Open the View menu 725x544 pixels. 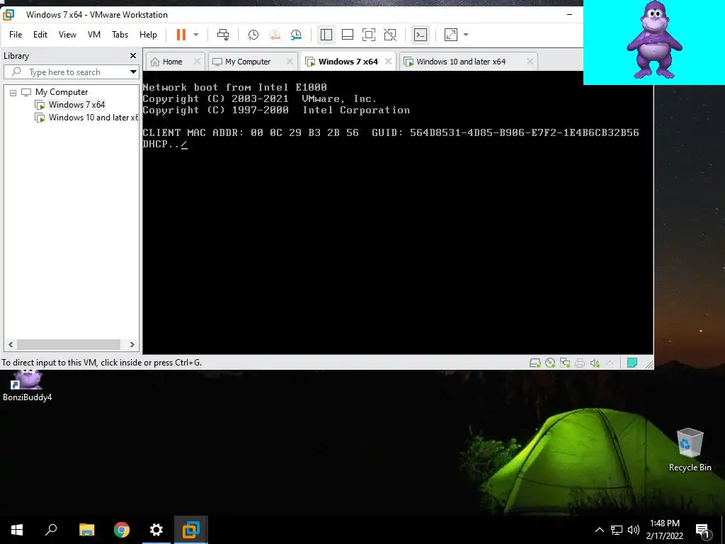coord(67,35)
